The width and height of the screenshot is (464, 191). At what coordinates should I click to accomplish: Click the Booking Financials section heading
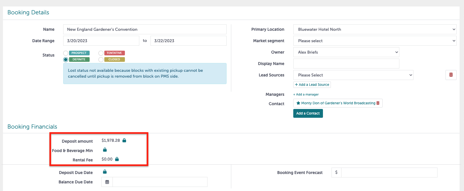click(x=32, y=127)
